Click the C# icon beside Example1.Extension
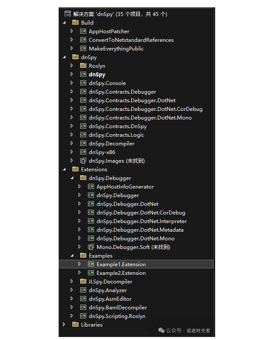This screenshot has height=340, width=260. coord(91,264)
